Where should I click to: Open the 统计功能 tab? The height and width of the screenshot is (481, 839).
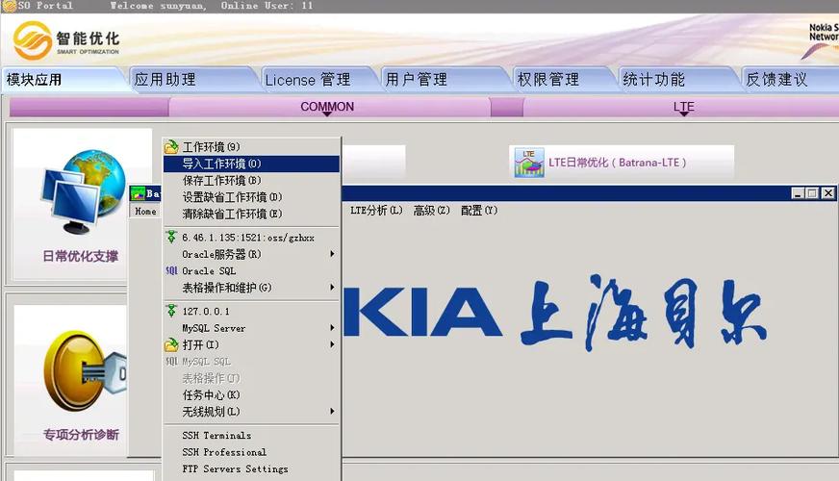pyautogui.click(x=677, y=80)
